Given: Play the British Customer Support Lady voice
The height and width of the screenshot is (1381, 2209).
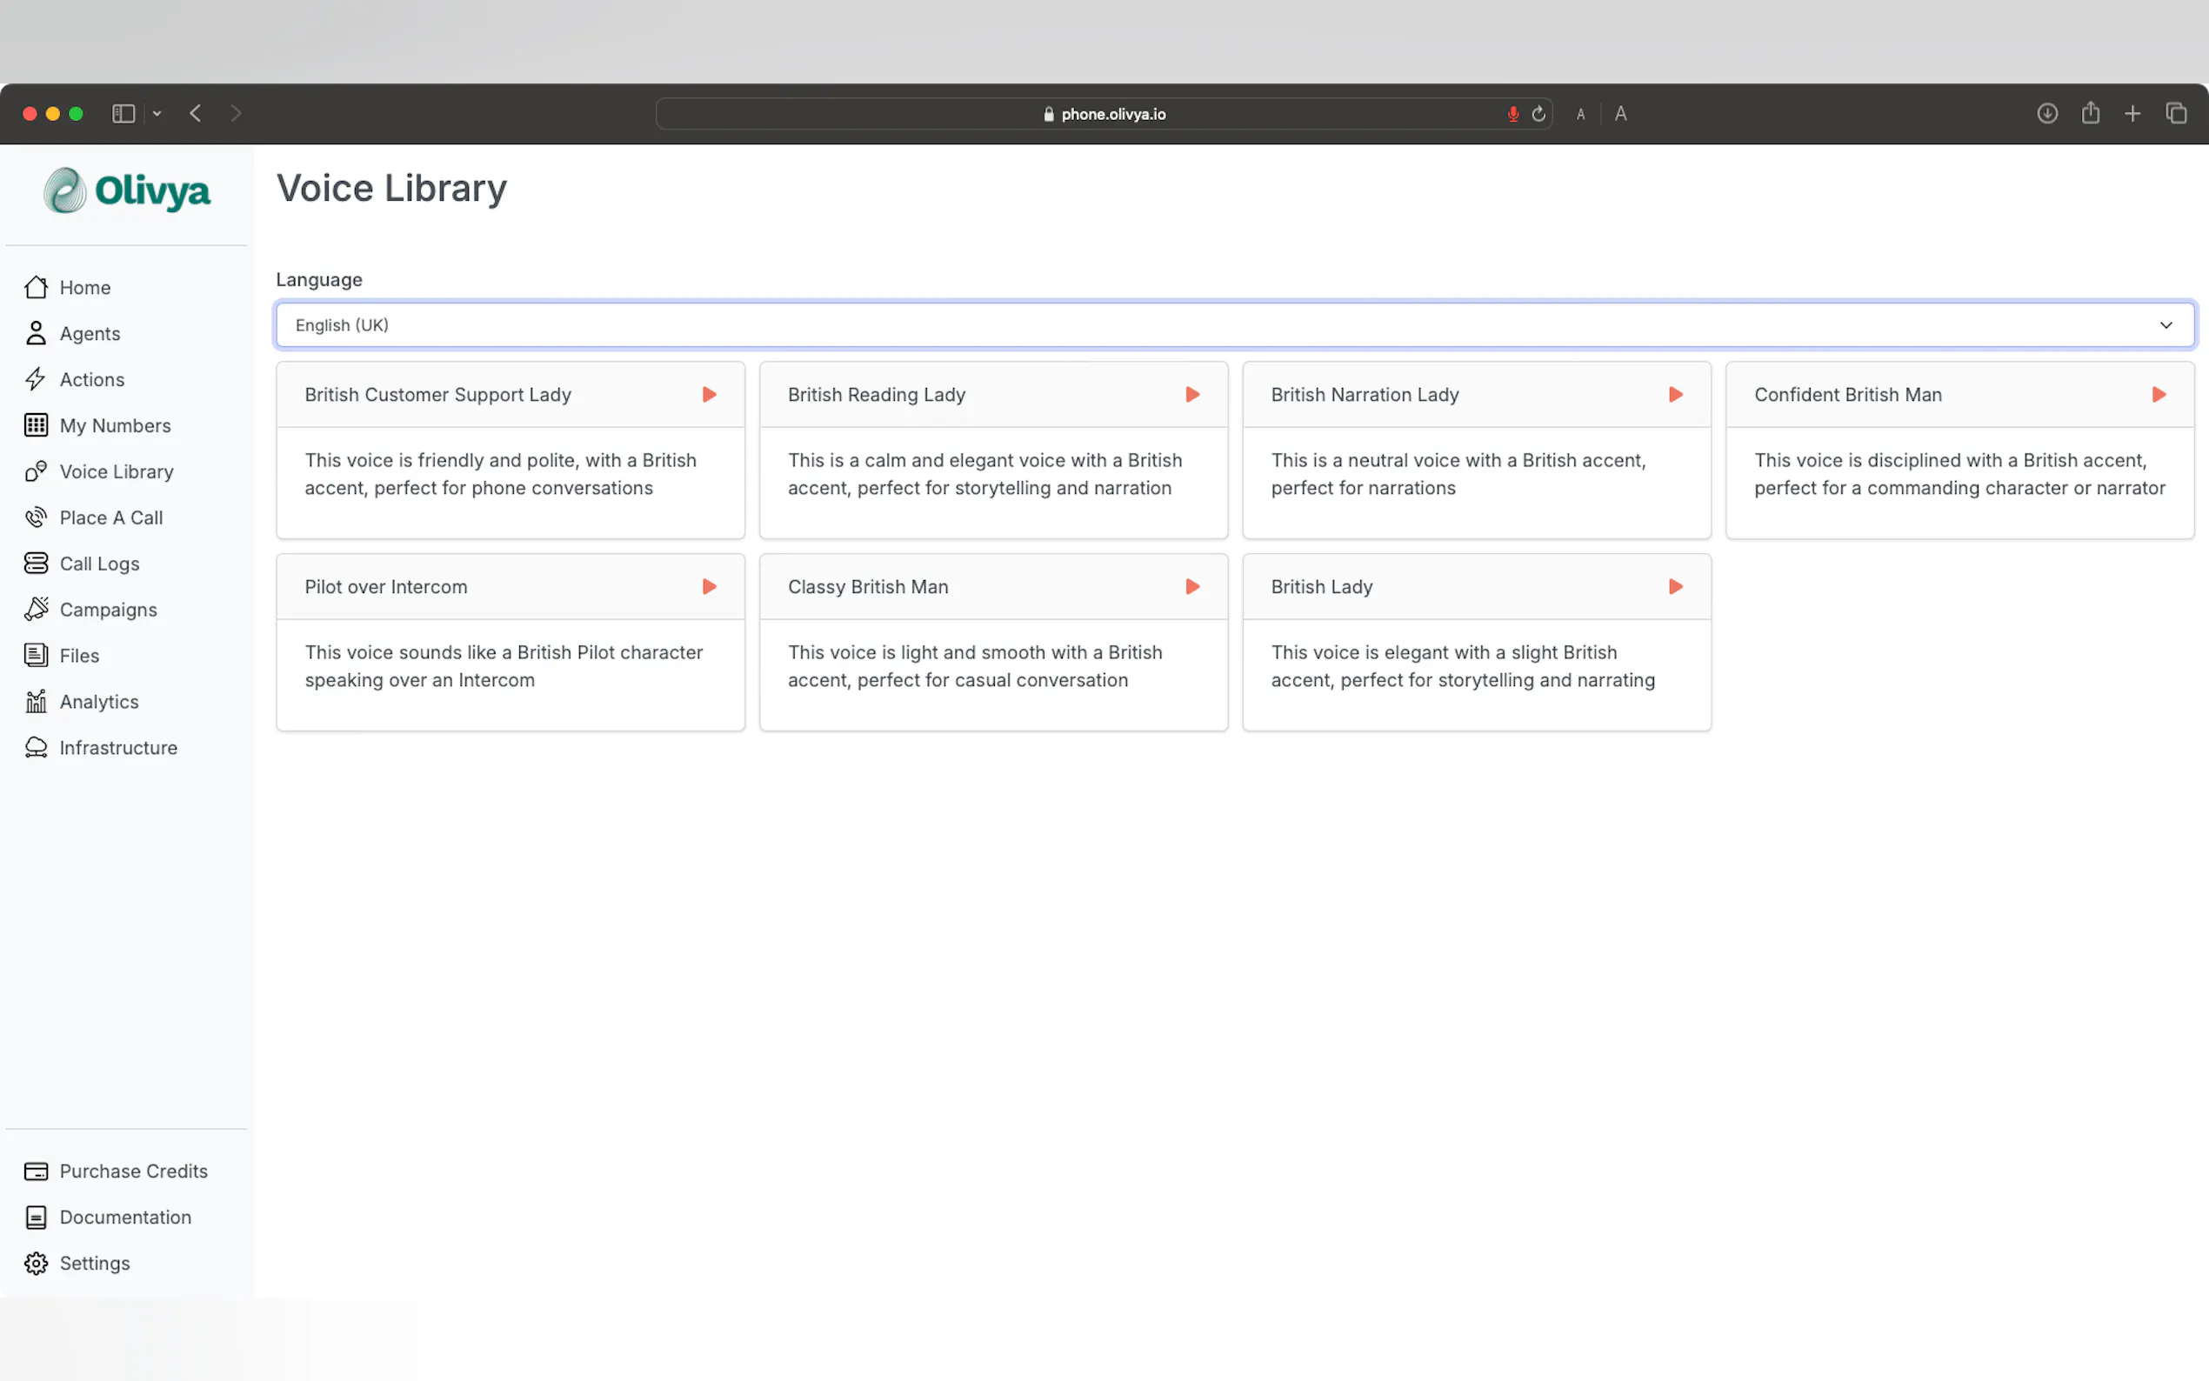Looking at the screenshot, I should (709, 395).
